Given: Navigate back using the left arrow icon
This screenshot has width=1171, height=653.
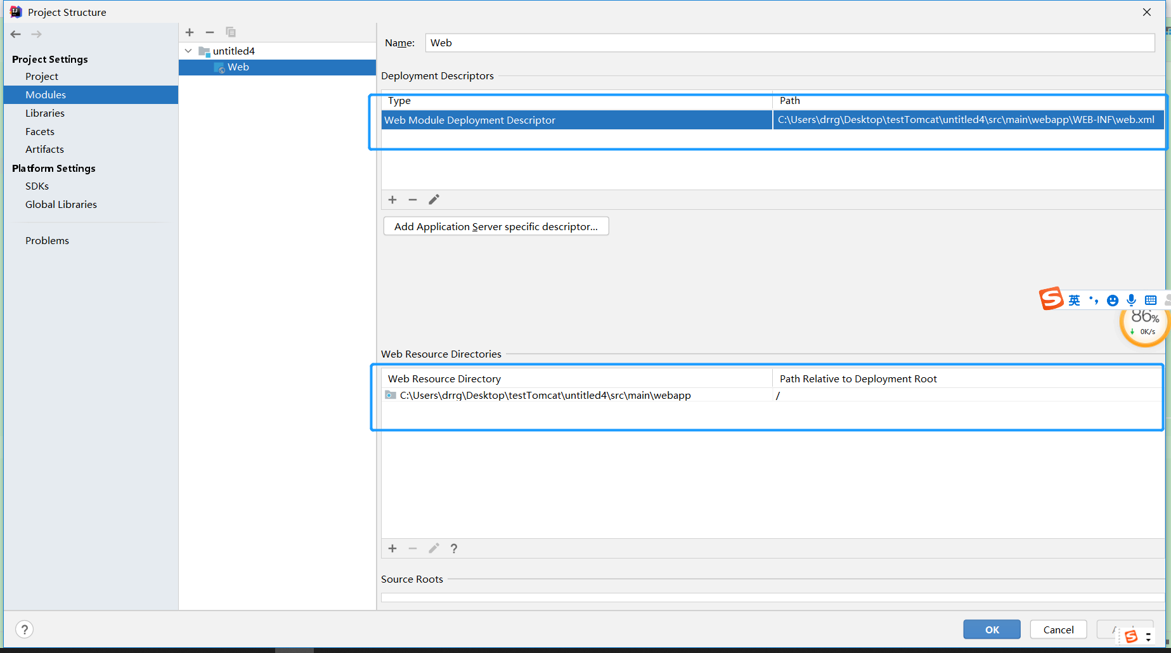Looking at the screenshot, I should [x=15, y=34].
